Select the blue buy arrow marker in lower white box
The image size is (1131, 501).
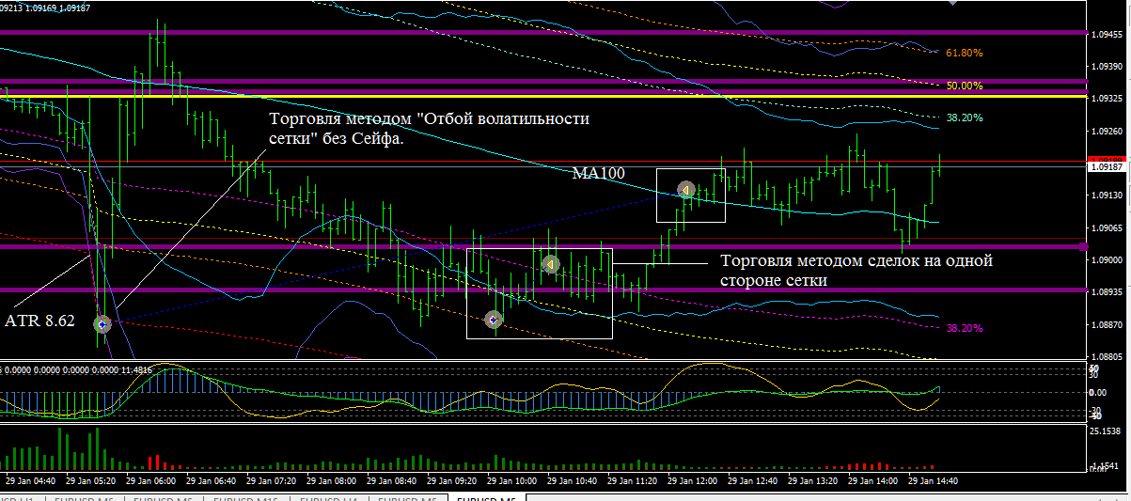pyautogui.click(x=494, y=320)
